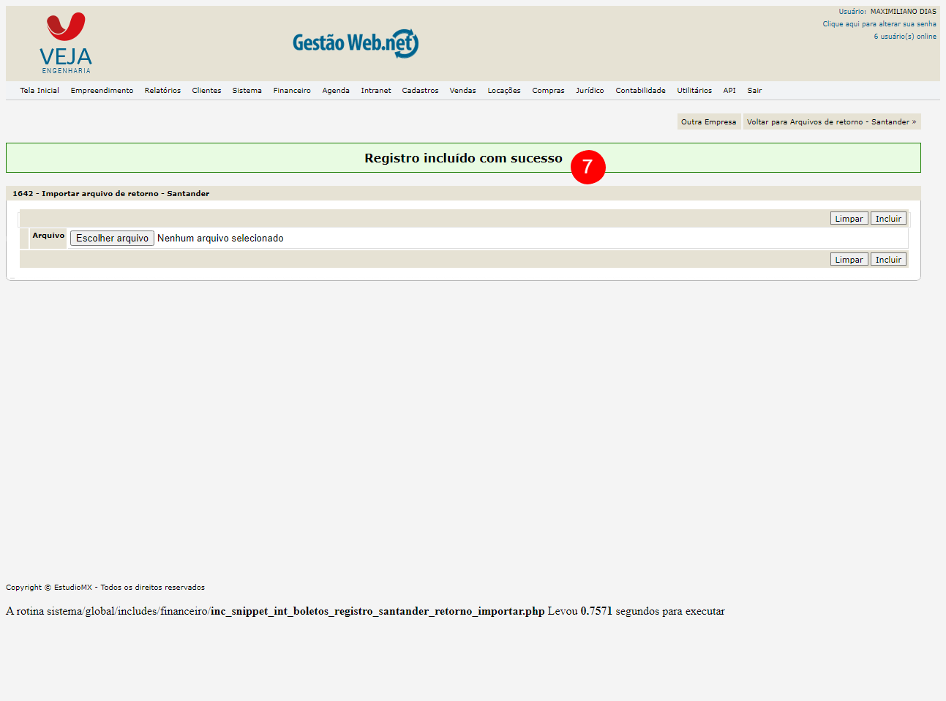Select the Cadastros menu item

[x=420, y=91]
